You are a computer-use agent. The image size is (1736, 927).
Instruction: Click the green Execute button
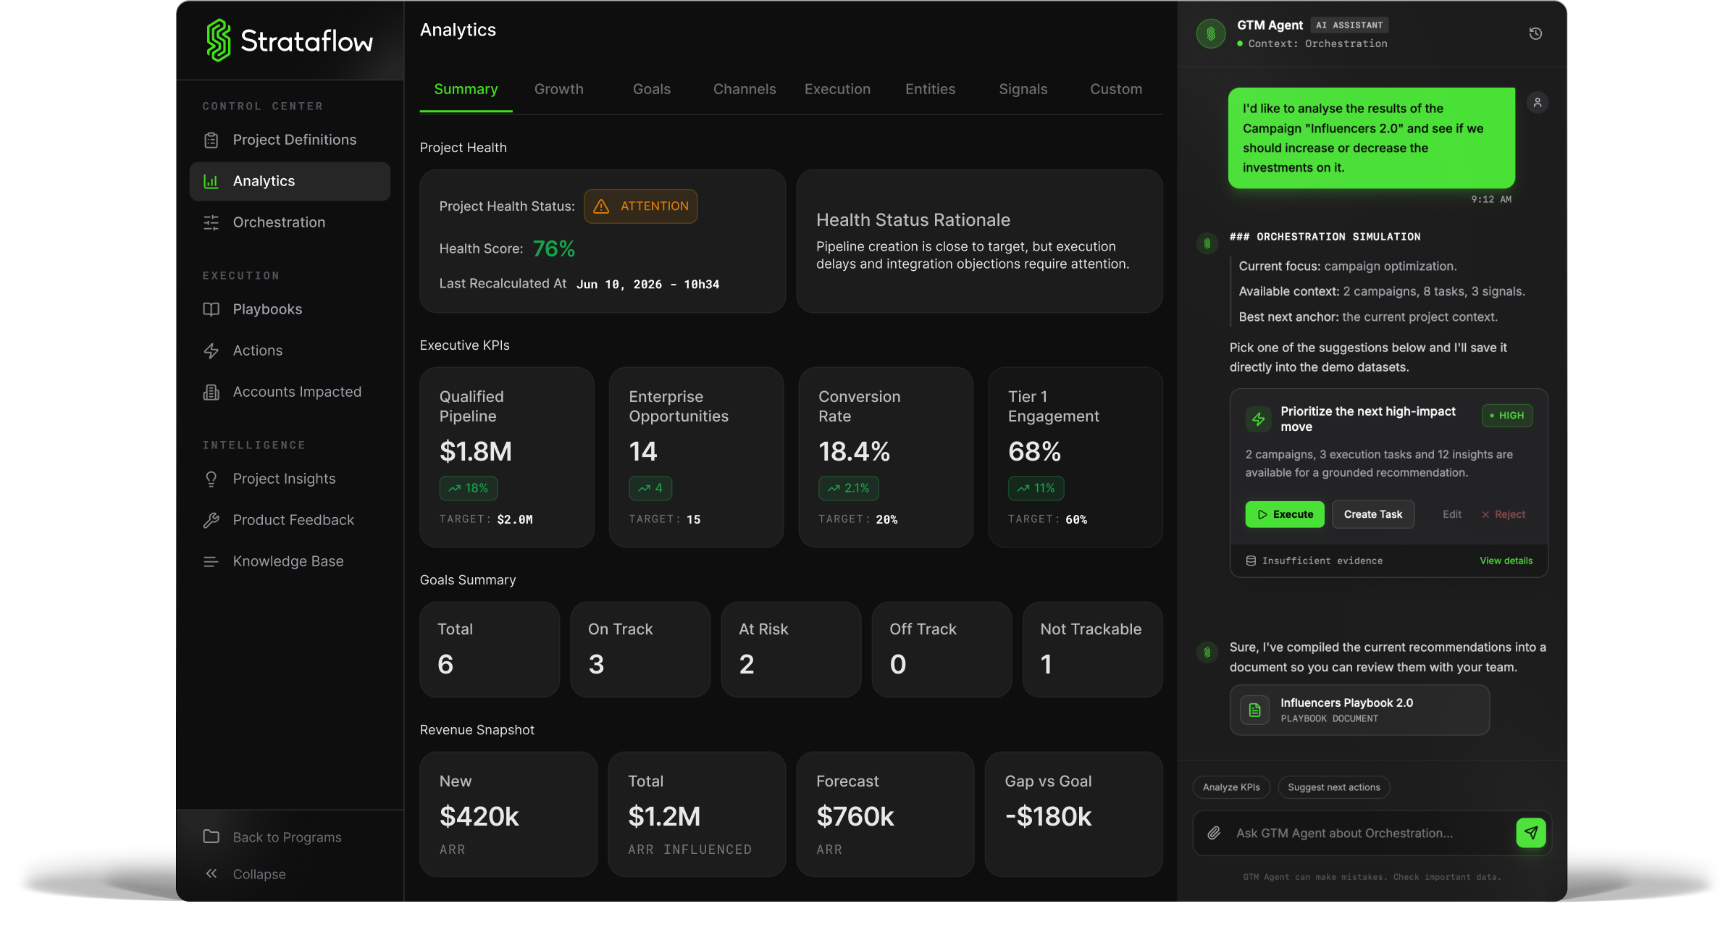pyautogui.click(x=1284, y=514)
